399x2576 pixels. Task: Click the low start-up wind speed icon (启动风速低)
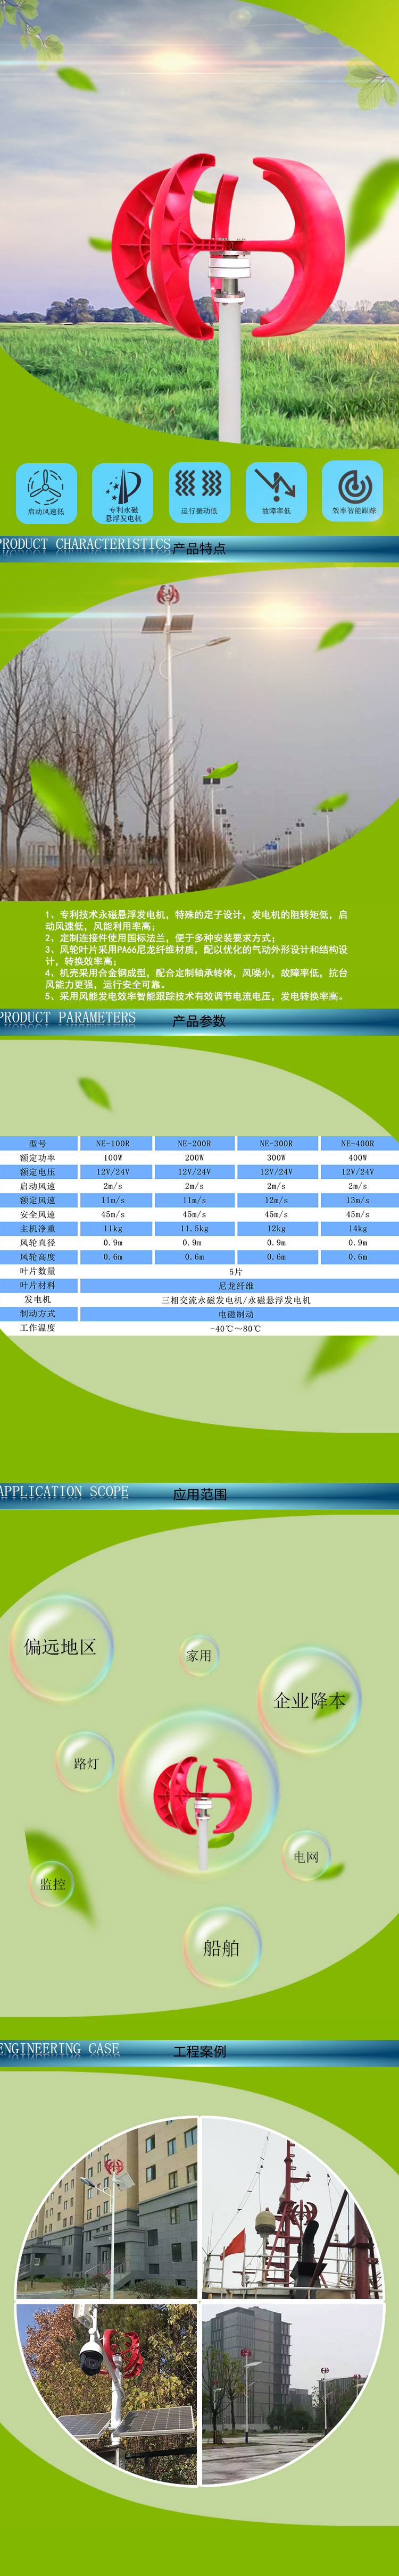pos(46,492)
